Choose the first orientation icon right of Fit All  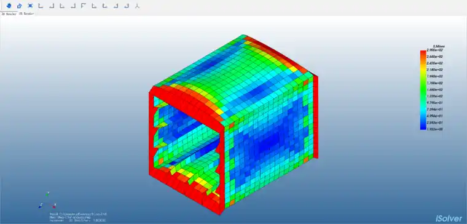pos(41,6)
